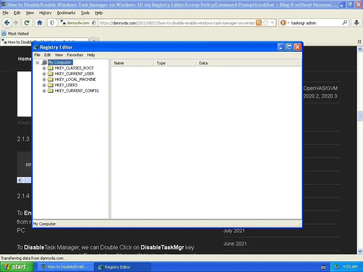Click the HKEY_USERS folder icon
Image resolution: width=363 pixels, height=272 pixels.
50,85
